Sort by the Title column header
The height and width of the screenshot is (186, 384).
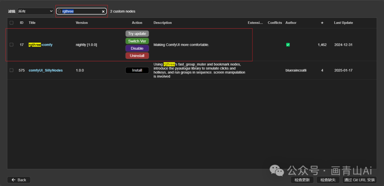coord(32,23)
